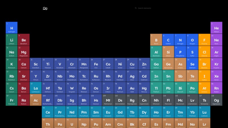Open the Phosphorus tile
This screenshot has width=228, height=128.
(180, 52)
